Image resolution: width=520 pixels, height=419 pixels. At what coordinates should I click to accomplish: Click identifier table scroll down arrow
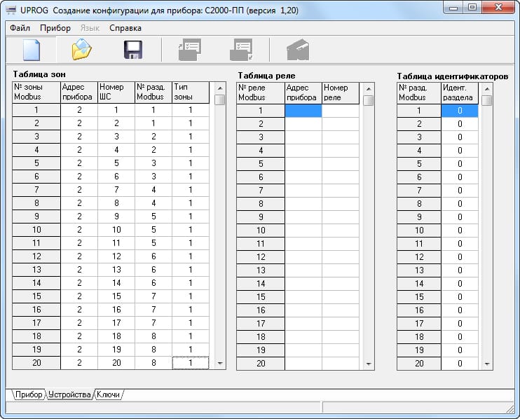487,364
